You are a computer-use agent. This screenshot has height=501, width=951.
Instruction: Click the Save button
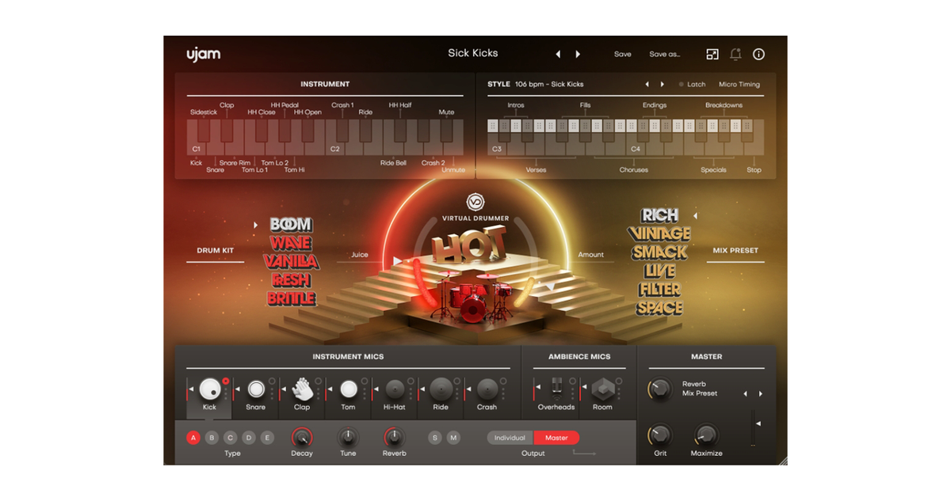(623, 54)
